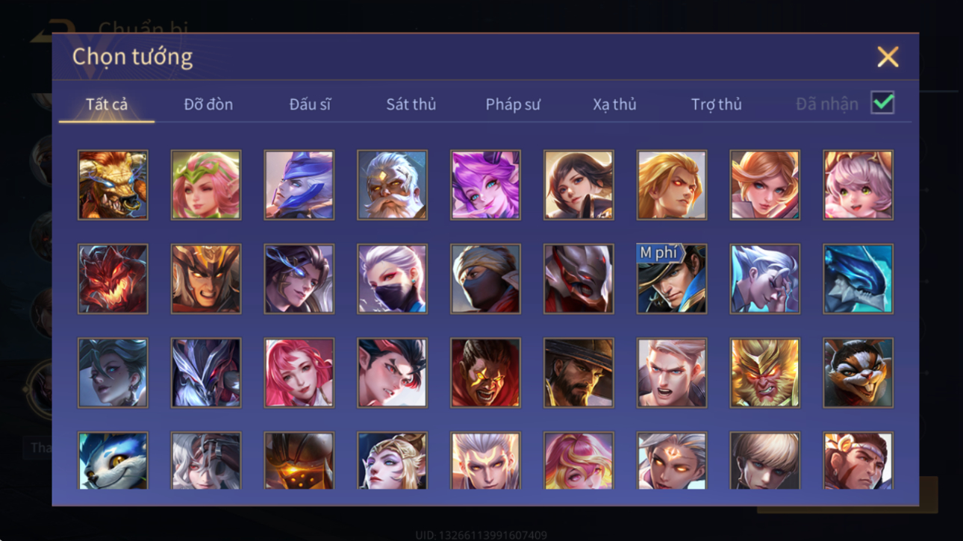Pick the blue cat hero portrait
This screenshot has width=963, height=541.
113,460
